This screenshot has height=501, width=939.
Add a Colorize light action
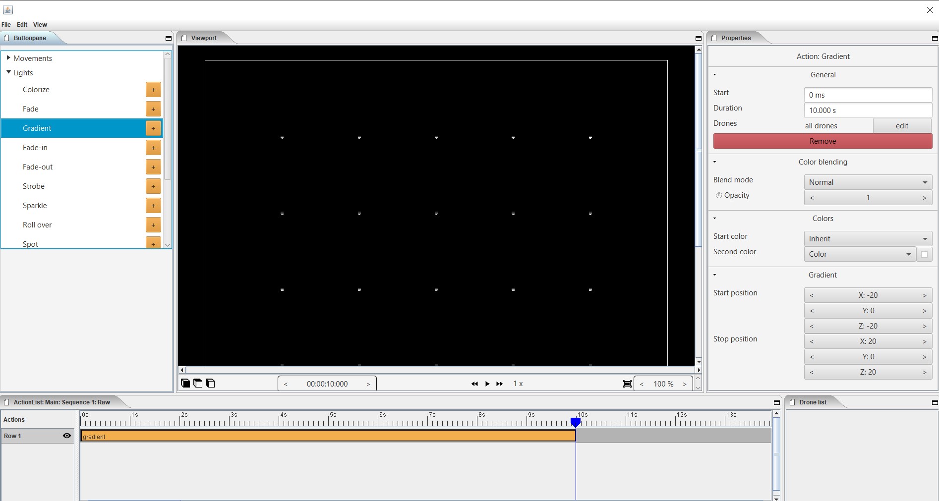click(x=153, y=90)
